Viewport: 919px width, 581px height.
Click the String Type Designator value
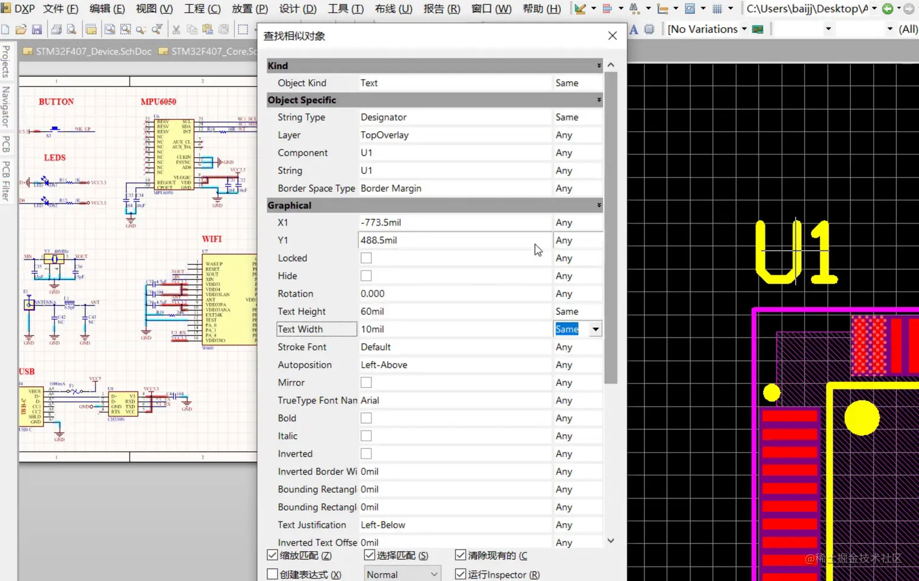pyautogui.click(x=455, y=117)
